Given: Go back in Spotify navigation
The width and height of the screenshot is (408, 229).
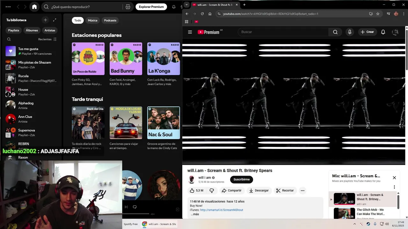Looking at the screenshot, I should click(18, 7).
